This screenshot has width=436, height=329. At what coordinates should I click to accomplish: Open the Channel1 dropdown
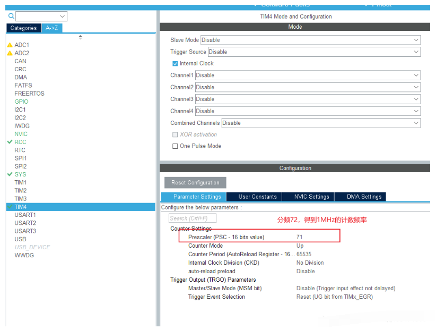(x=308, y=75)
